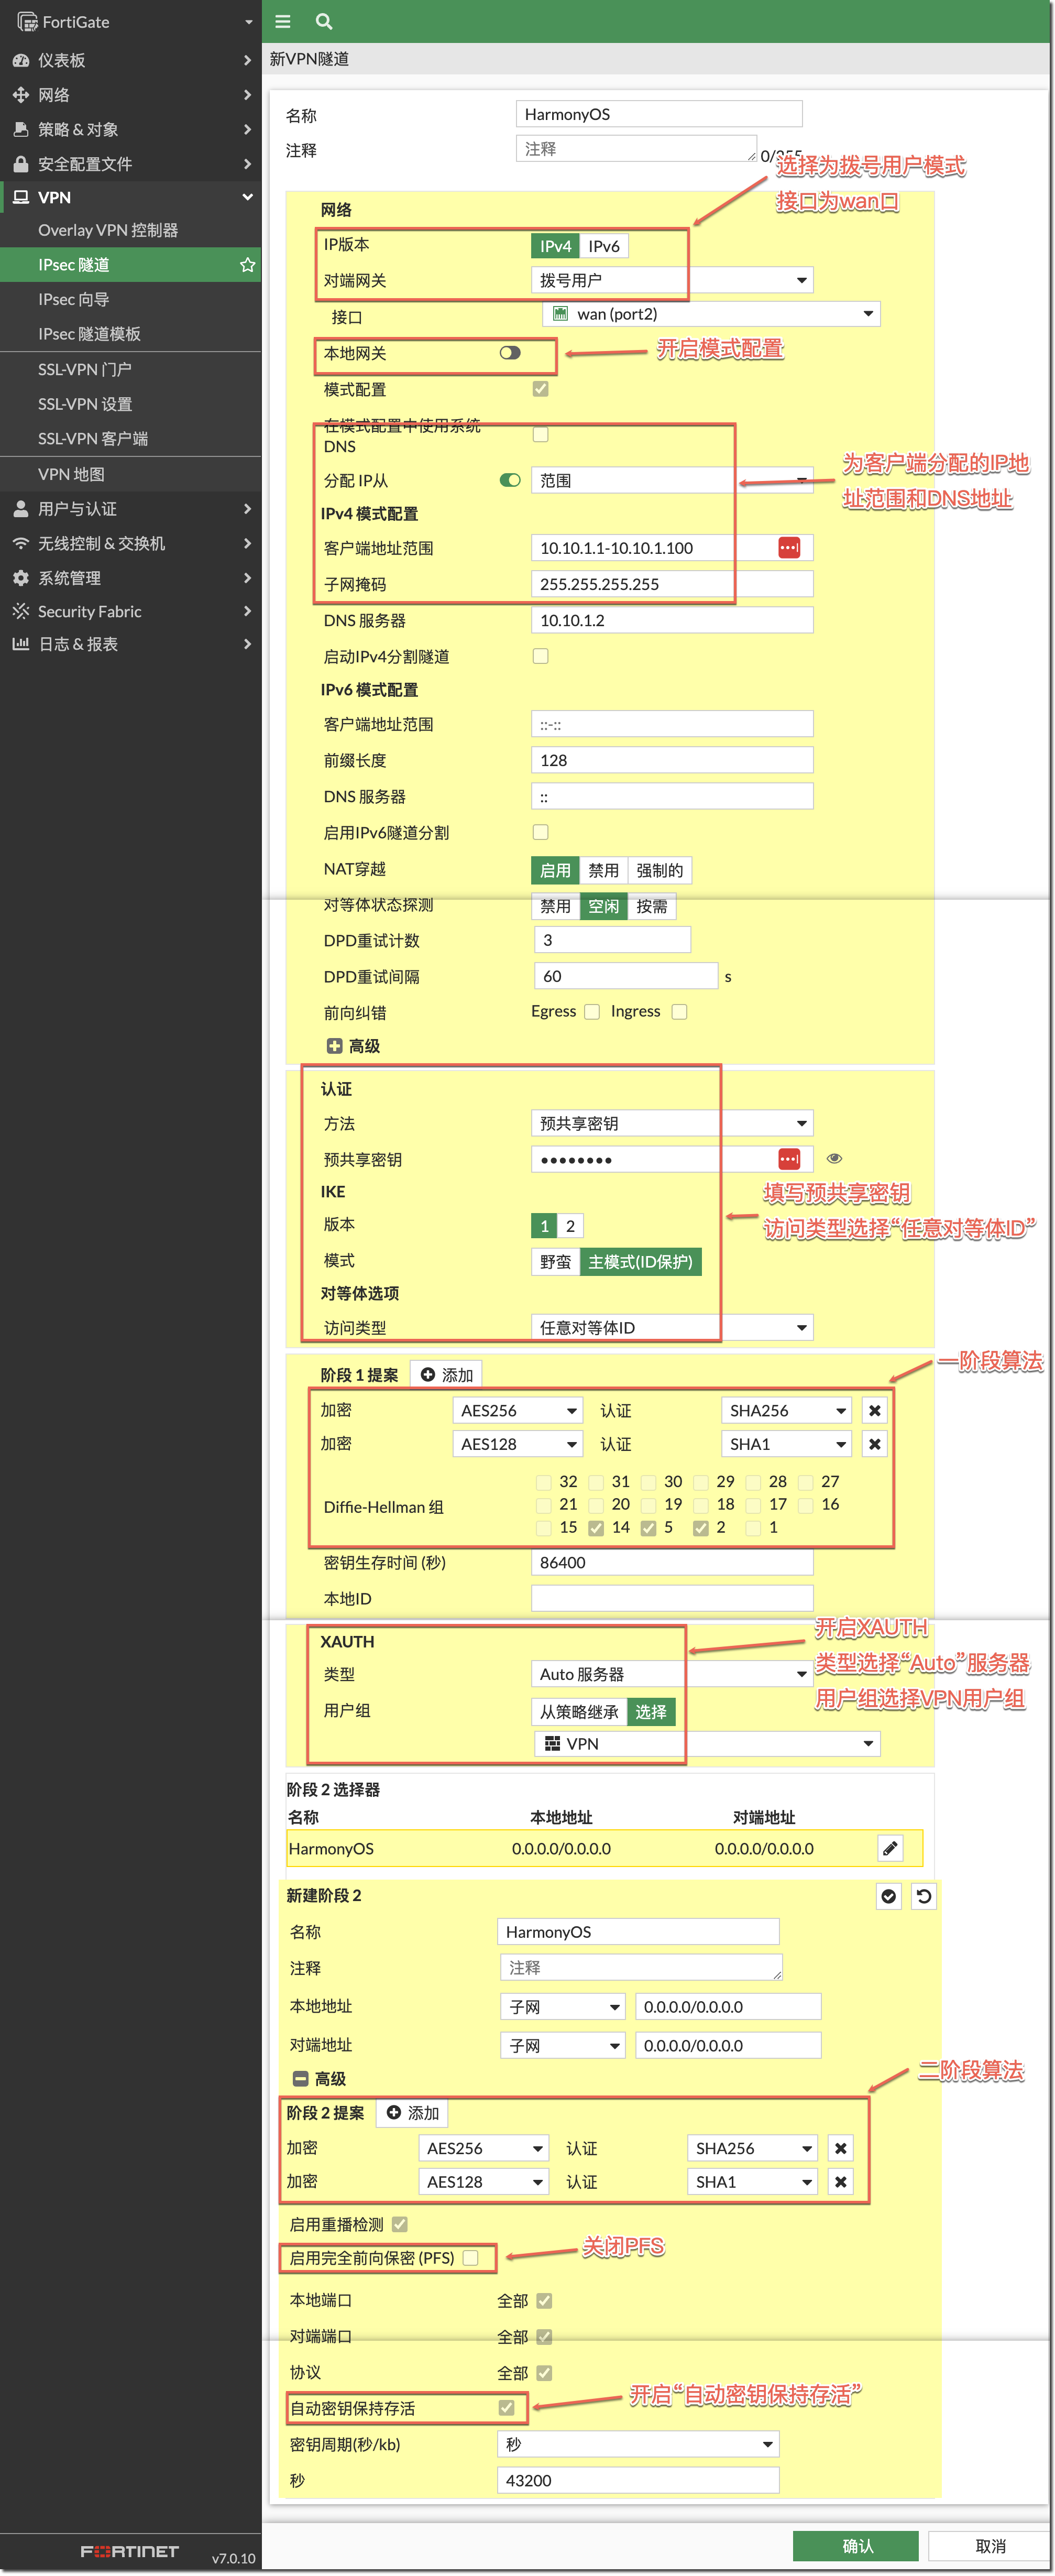Screen dimensions: 1055x2576
Task: Reset 新建阶段2 with the revert icon
Action: [923, 1895]
